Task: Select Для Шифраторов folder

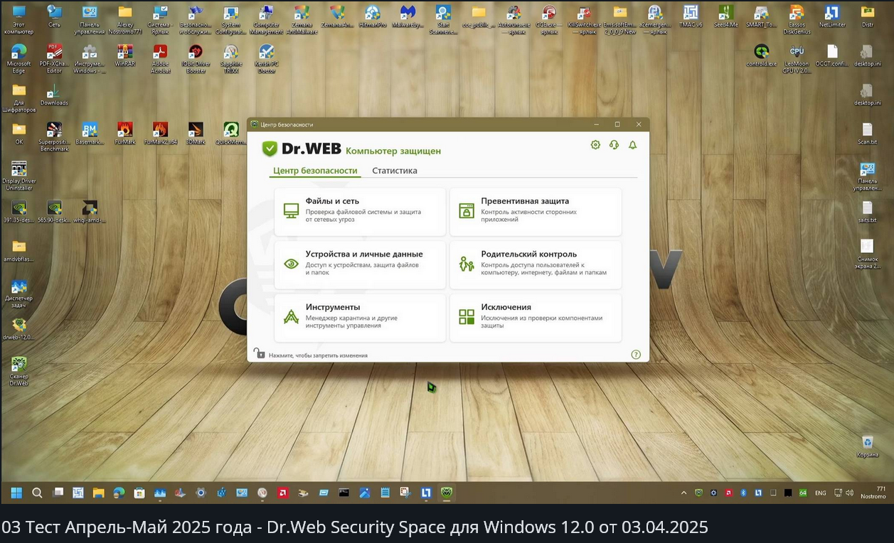Action: point(19,98)
